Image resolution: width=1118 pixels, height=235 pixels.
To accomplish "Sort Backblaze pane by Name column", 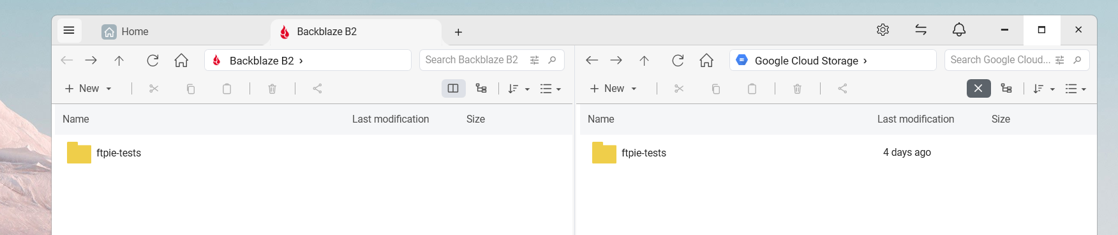I will pos(76,119).
